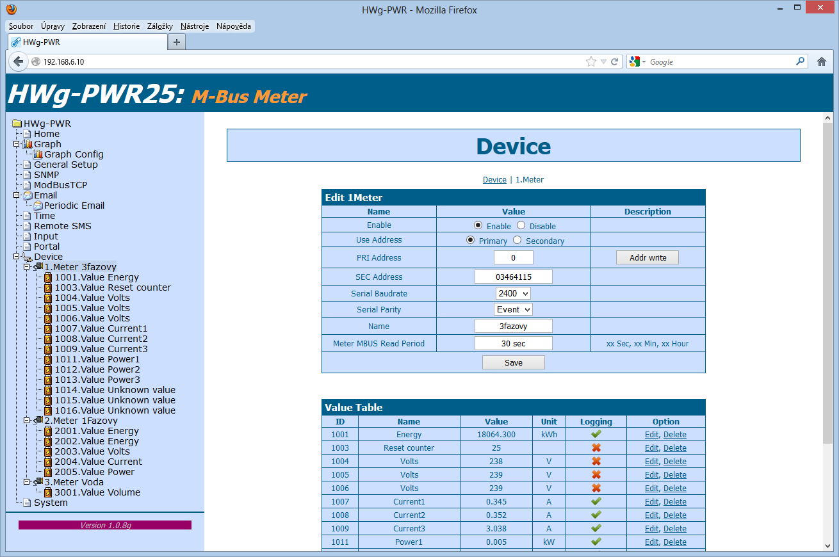Click Firefox logo in title bar
The width and height of the screenshot is (839, 557).
(11, 10)
